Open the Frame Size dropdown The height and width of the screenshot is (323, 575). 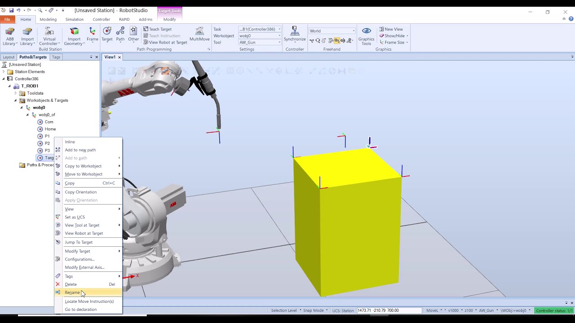point(394,42)
